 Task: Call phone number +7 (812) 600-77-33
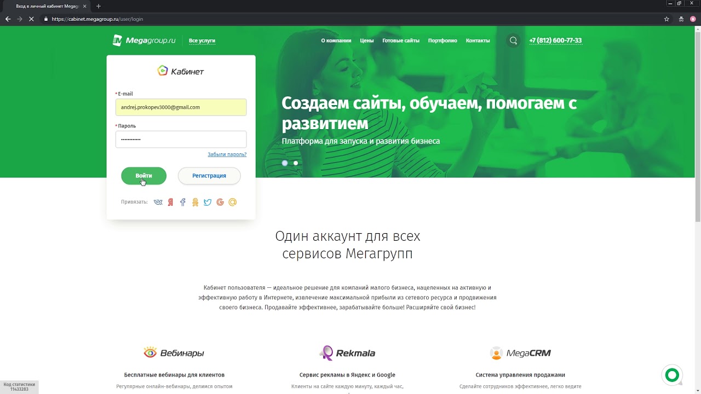pyautogui.click(x=555, y=40)
